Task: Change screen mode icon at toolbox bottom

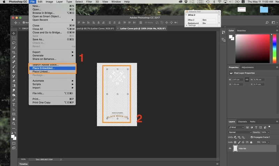Action: [x=14, y=148]
